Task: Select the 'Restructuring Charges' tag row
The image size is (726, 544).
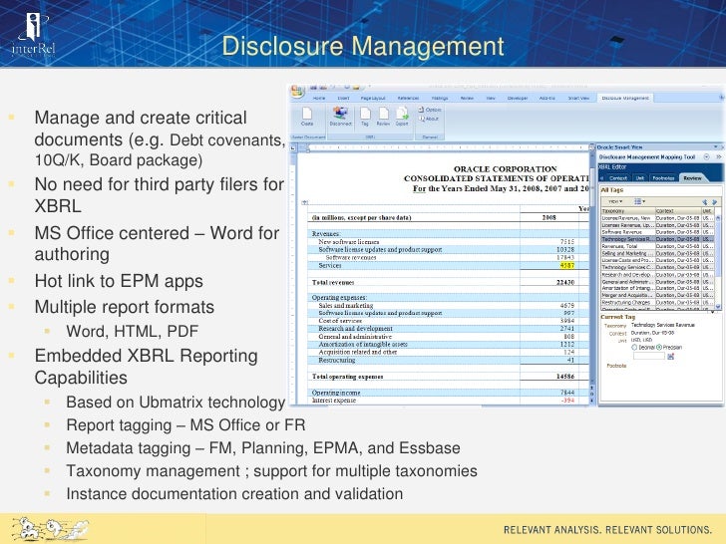Action: click(657, 303)
